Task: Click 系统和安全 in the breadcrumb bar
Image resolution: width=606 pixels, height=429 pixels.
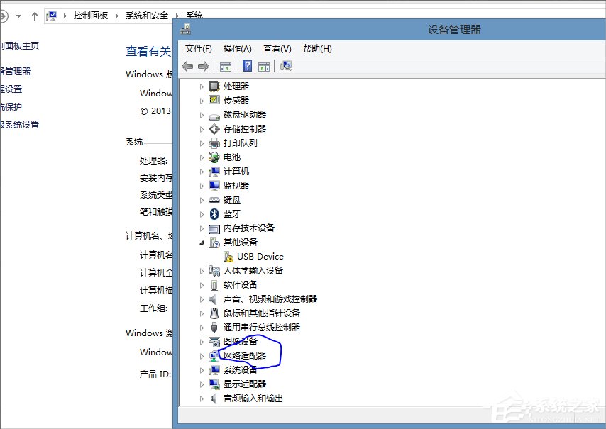Action: [x=146, y=14]
